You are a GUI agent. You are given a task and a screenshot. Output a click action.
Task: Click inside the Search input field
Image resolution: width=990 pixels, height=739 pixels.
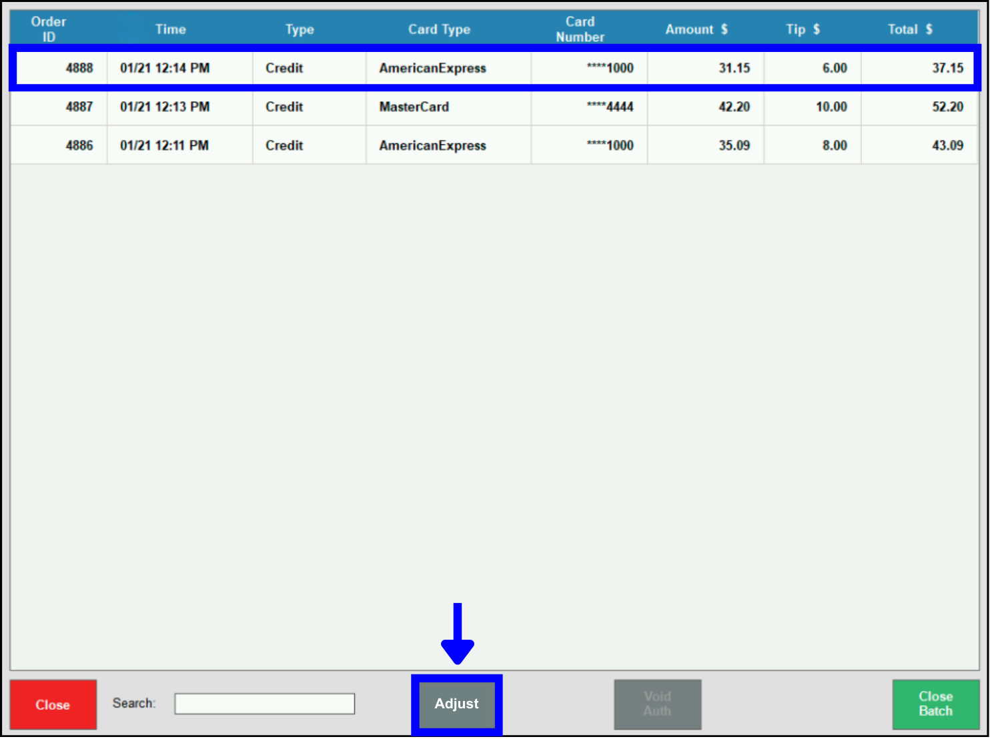click(x=264, y=704)
